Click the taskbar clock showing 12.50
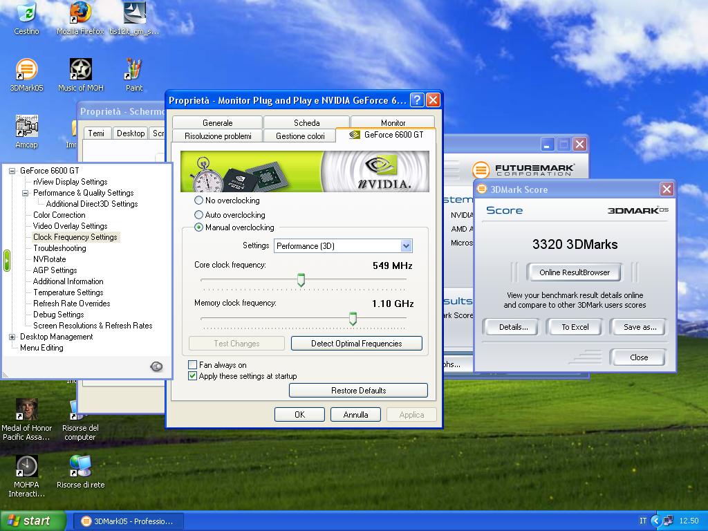This screenshot has height=531, width=708. (x=689, y=521)
